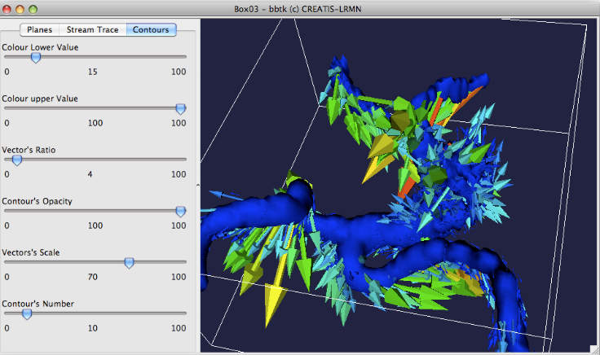This screenshot has width=600, height=355.
Task: Select the Vectors's Scale slider thumb
Action: coord(129,262)
